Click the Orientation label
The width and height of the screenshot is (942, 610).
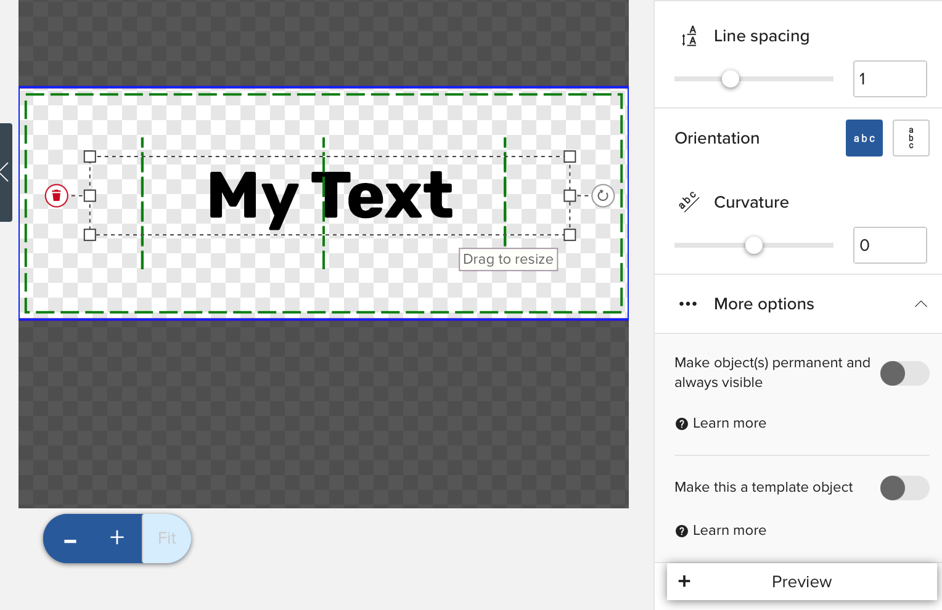(717, 138)
